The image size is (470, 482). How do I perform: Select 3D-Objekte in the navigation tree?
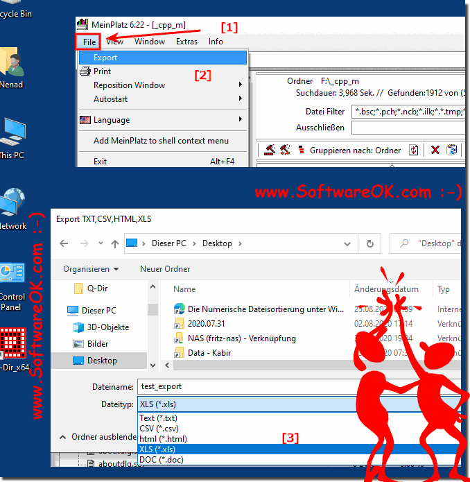[x=101, y=327]
